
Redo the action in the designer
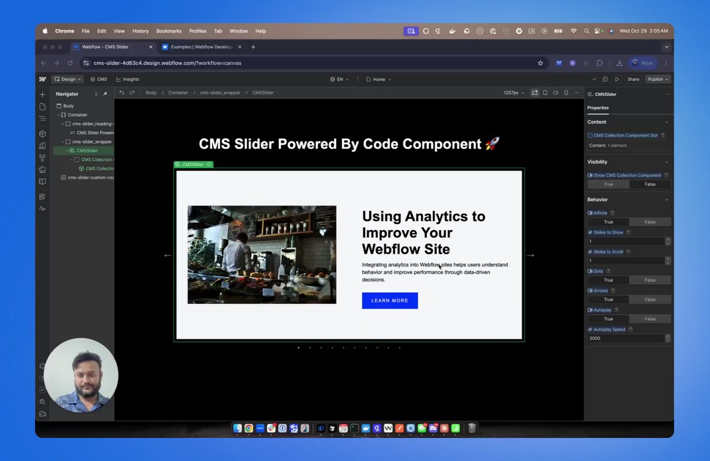coord(132,93)
